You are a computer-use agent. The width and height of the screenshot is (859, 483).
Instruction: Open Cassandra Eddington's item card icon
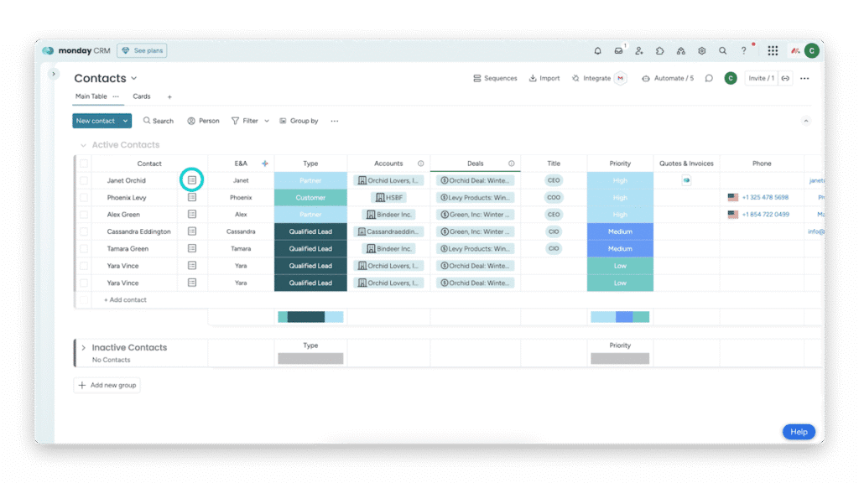click(192, 231)
